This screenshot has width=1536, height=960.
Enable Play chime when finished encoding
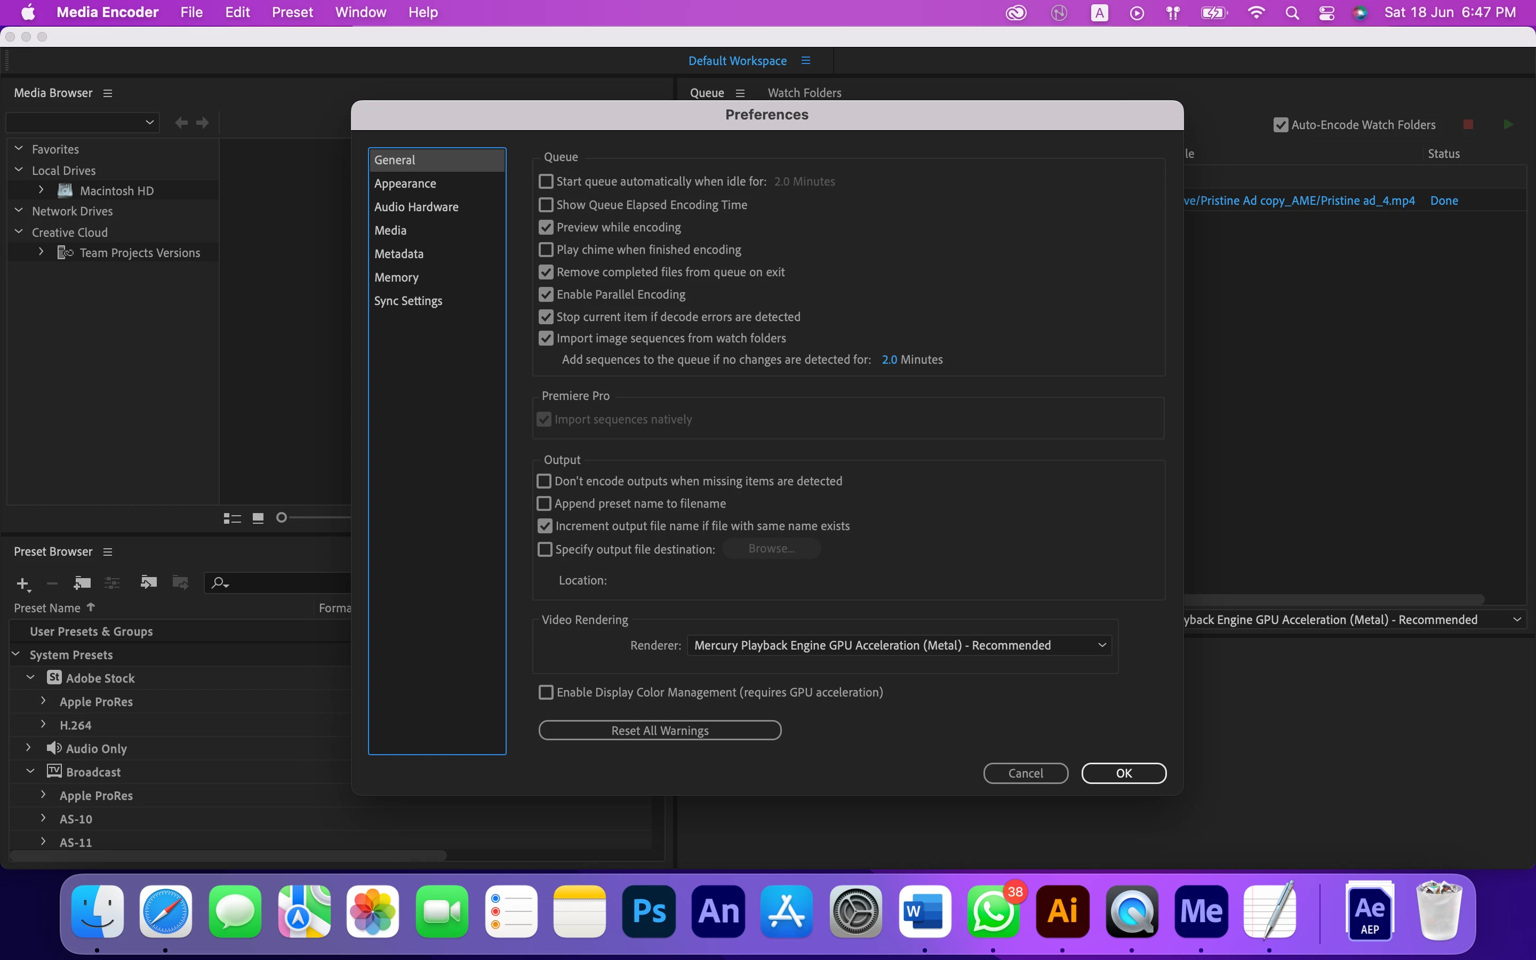[x=546, y=250]
